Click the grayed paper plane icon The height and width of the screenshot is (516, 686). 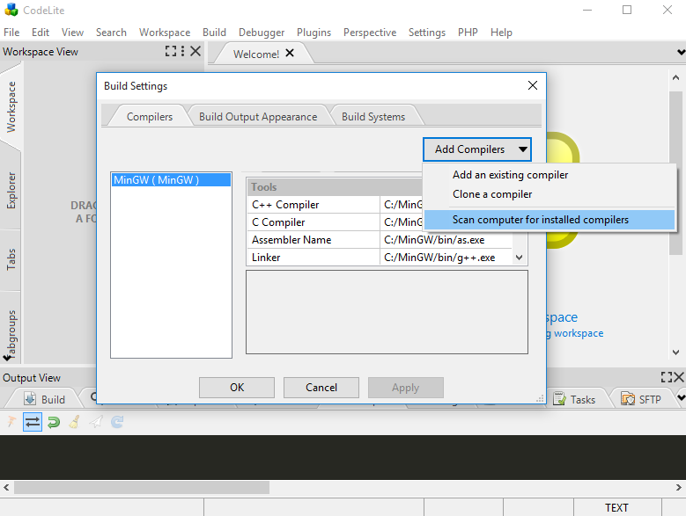96,422
